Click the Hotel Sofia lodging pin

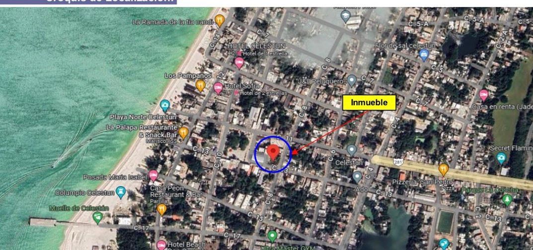(218, 88)
